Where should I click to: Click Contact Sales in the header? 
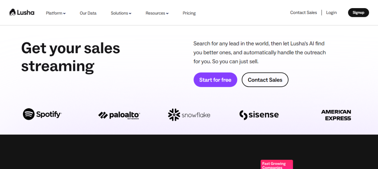(303, 13)
